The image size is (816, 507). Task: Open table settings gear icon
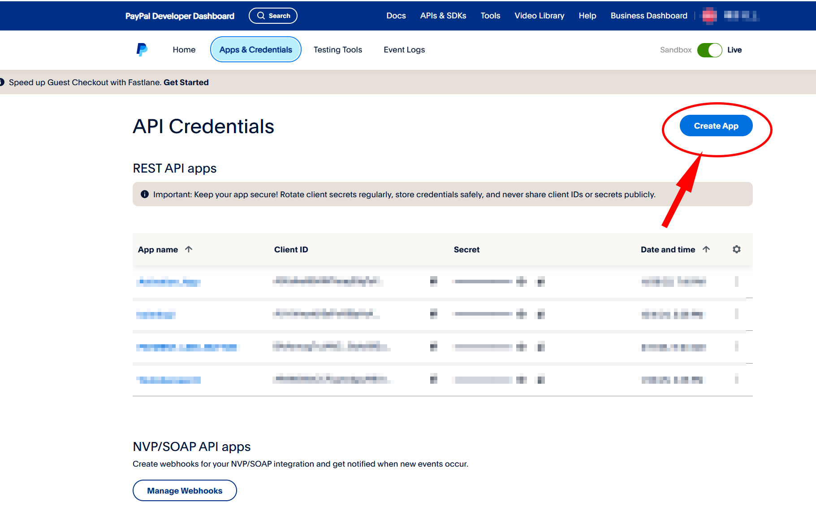point(737,249)
